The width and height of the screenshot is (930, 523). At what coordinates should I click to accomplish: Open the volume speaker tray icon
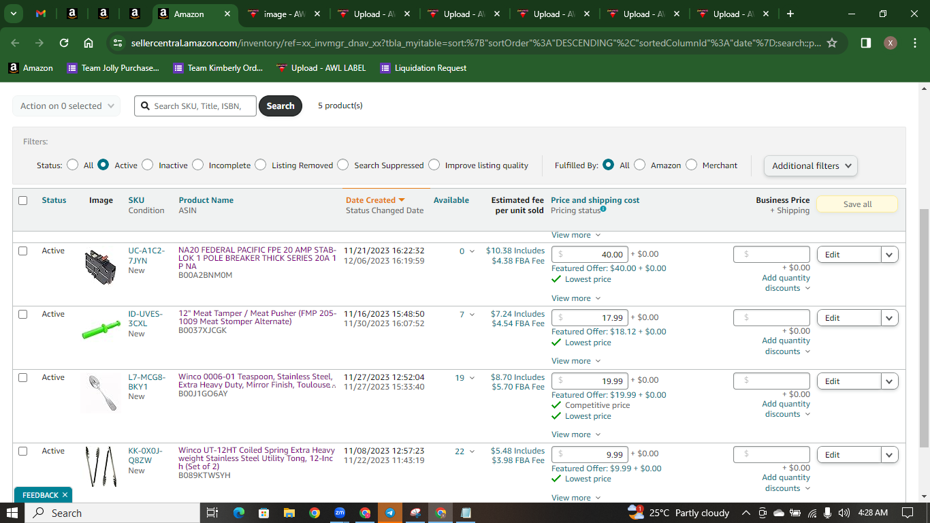coord(844,513)
